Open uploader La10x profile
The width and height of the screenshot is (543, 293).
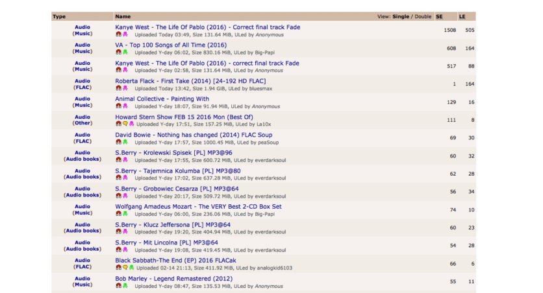coord(264,124)
